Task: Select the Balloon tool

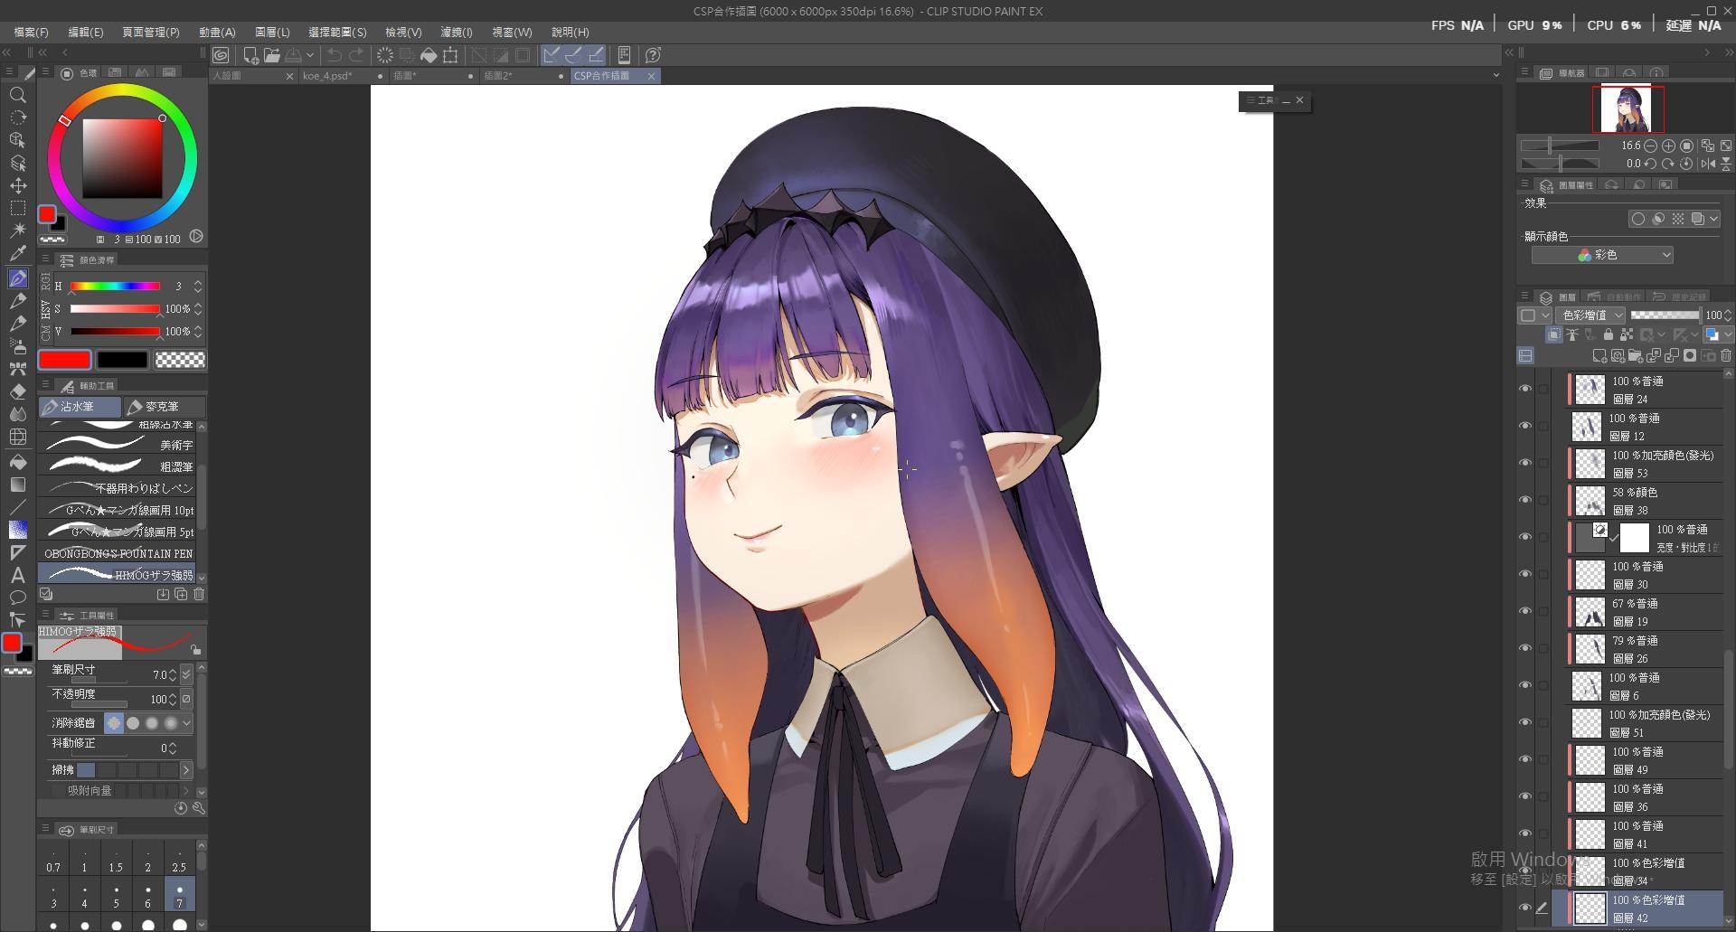Action: (17, 598)
